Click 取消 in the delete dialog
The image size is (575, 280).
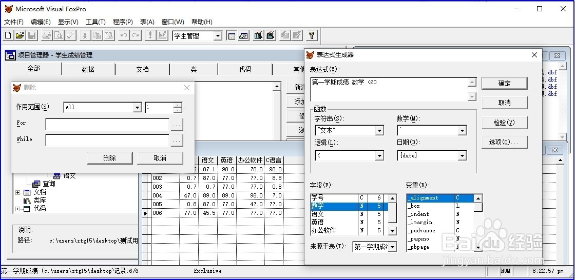(160, 158)
